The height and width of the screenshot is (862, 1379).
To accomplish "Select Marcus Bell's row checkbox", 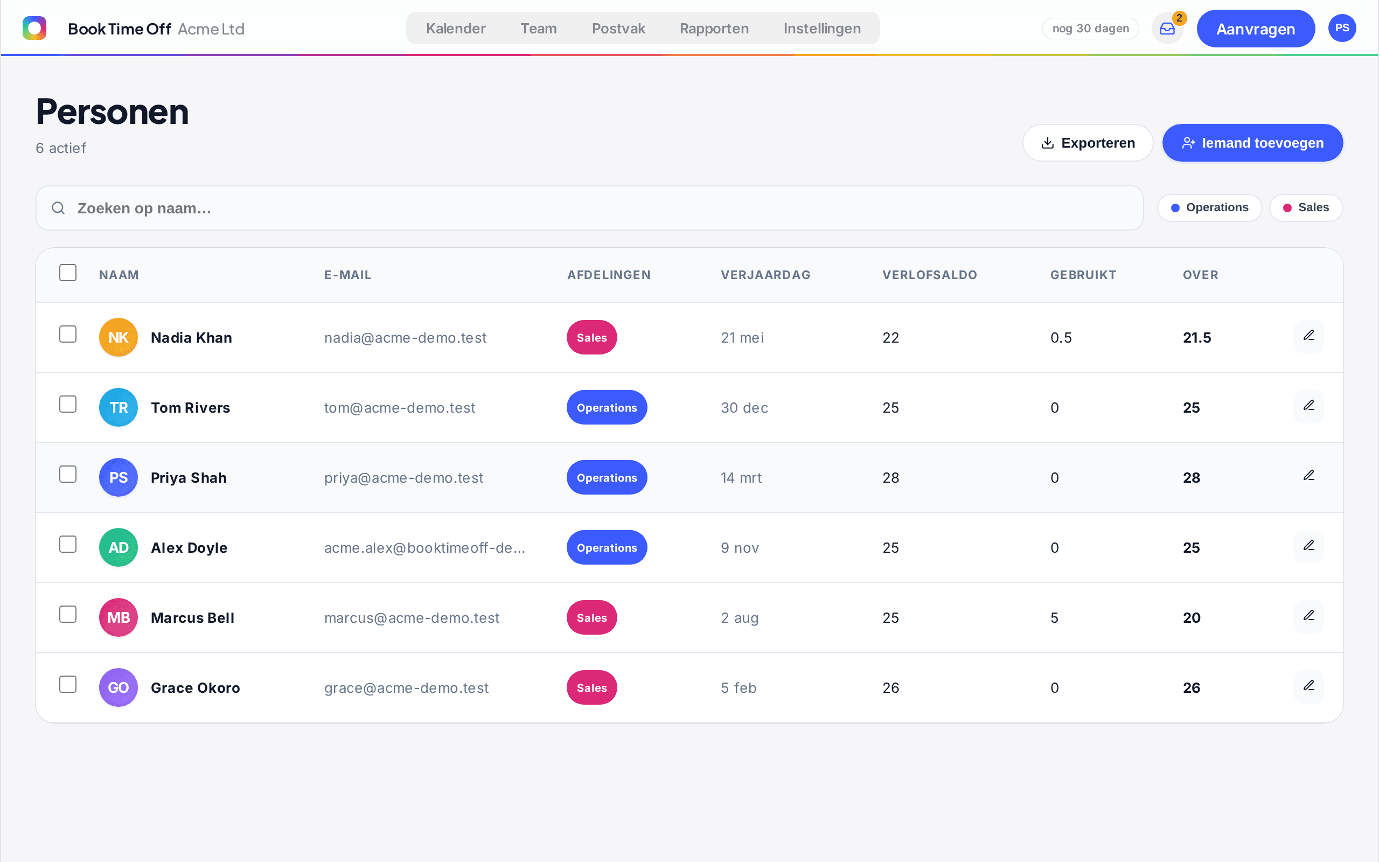I will [68, 614].
